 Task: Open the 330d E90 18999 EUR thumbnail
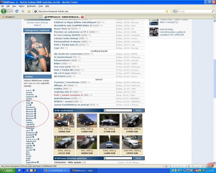[132, 142]
